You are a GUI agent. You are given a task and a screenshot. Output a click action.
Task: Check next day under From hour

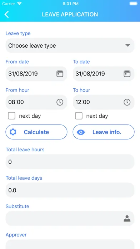(11, 116)
